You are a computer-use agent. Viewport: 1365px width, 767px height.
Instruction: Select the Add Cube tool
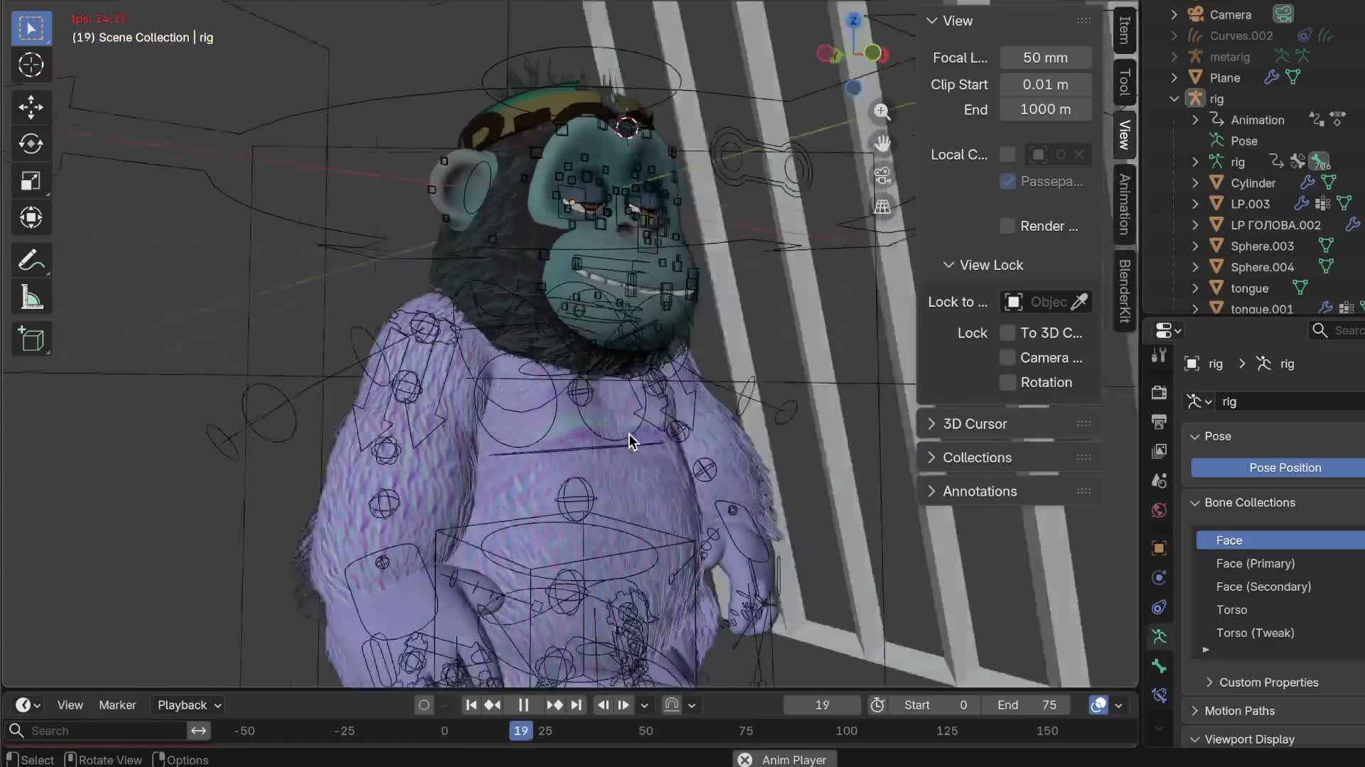pyautogui.click(x=31, y=339)
